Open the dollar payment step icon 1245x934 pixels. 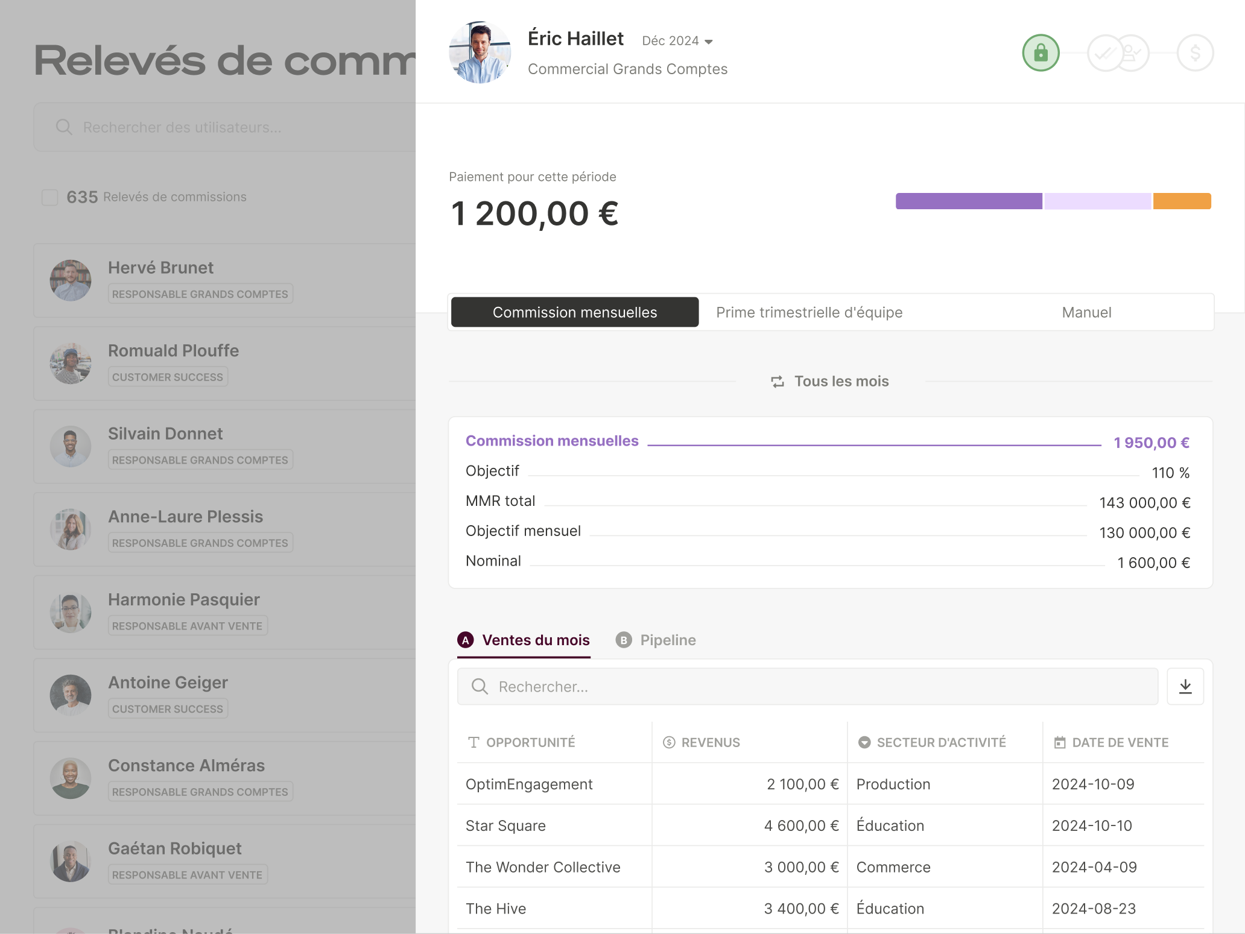1194,52
